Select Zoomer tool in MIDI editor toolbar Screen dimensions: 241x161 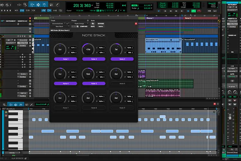pyautogui.click(x=4, y=105)
